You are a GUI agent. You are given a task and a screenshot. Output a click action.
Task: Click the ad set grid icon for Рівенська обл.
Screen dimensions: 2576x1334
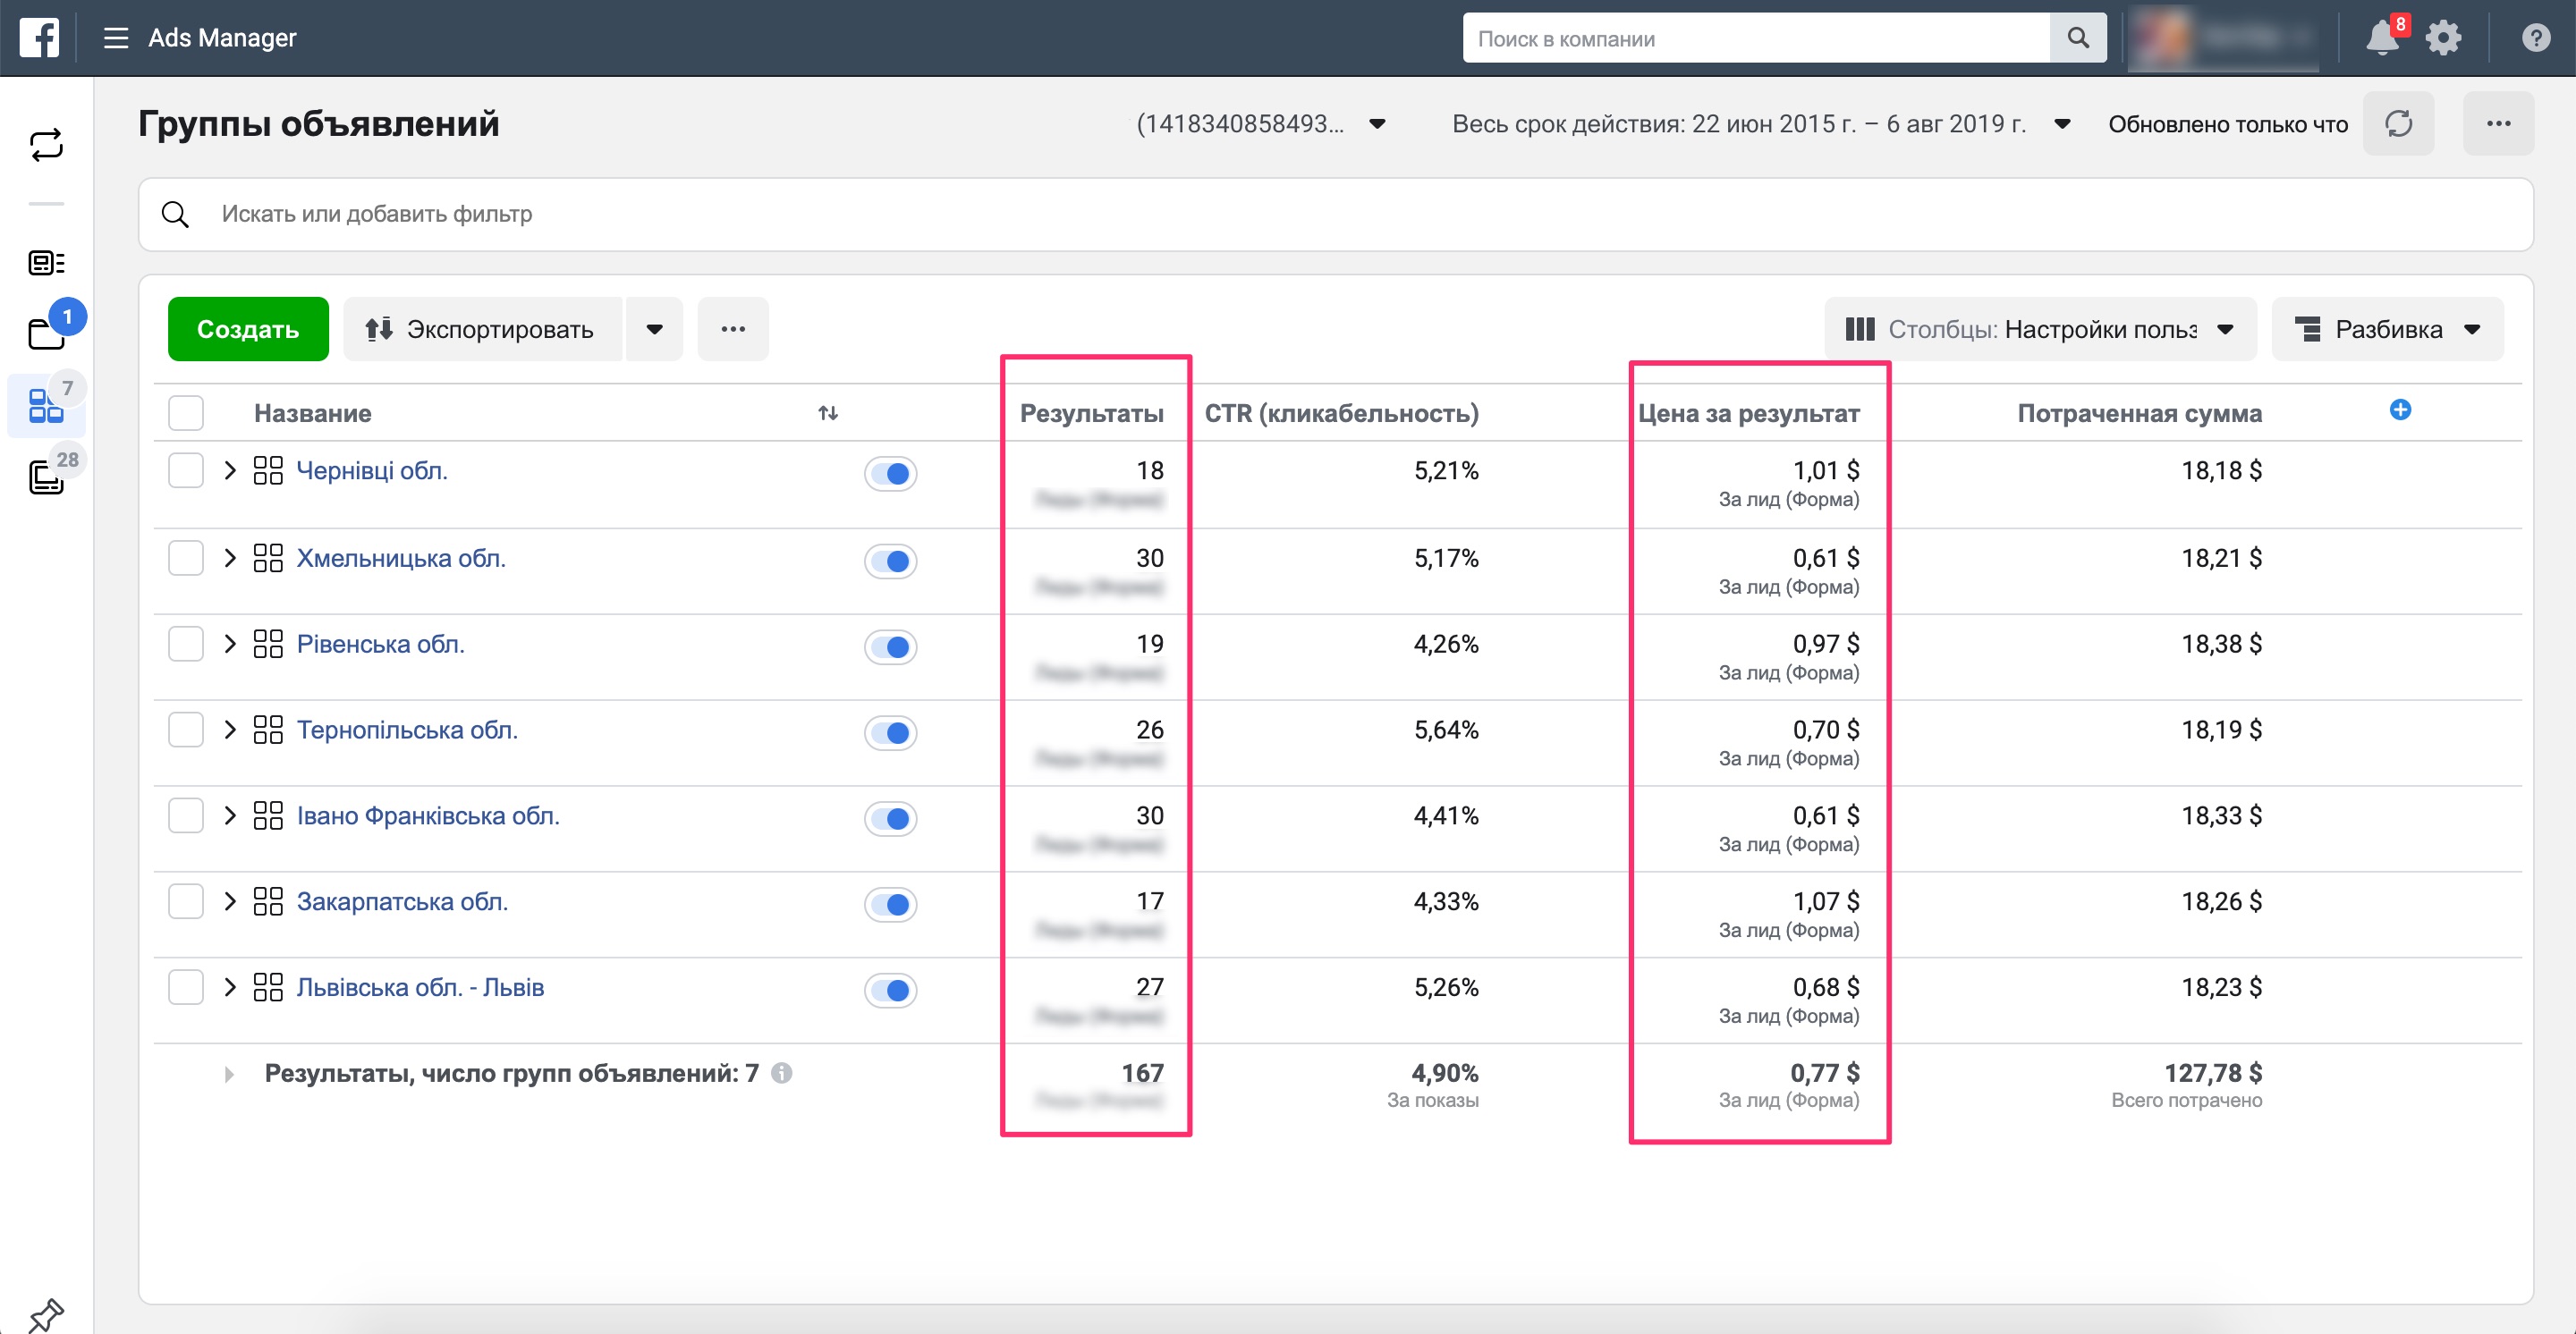(x=268, y=645)
